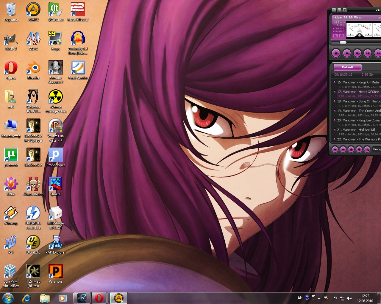Open the µTorrent desktop icon
Image resolution: width=381 pixels, height=304 pixels.
point(11,157)
